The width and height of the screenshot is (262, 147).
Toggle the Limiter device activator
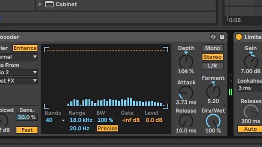click(x=239, y=37)
